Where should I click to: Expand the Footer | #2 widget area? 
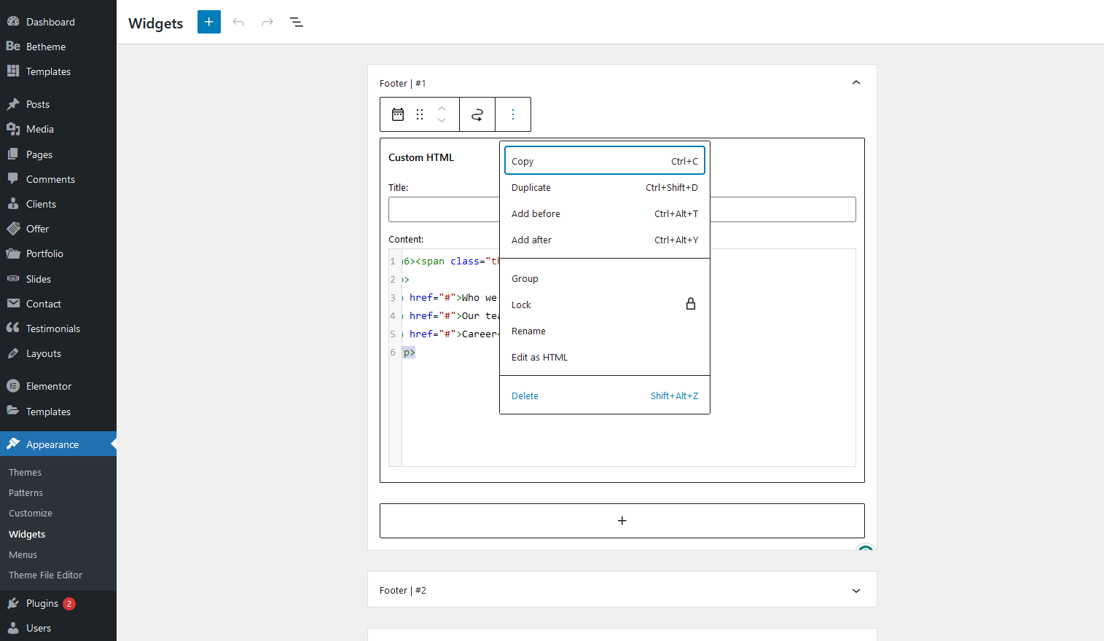856,591
